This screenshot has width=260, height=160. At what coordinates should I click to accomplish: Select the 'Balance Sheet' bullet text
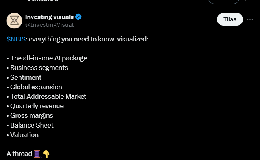32,125
